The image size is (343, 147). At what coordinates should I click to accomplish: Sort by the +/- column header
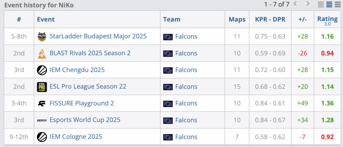pos(302,19)
